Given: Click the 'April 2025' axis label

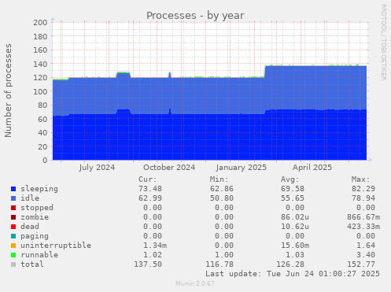Looking at the screenshot, I should click(x=312, y=168).
